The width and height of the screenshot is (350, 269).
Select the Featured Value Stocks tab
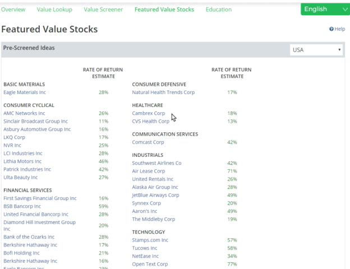[164, 10]
